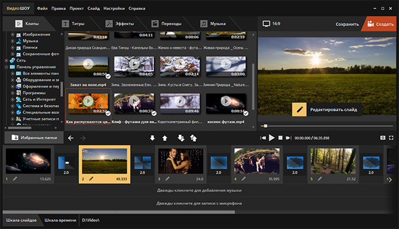
Task: Click the pencil icon on slide 3
Action: tap(167, 179)
